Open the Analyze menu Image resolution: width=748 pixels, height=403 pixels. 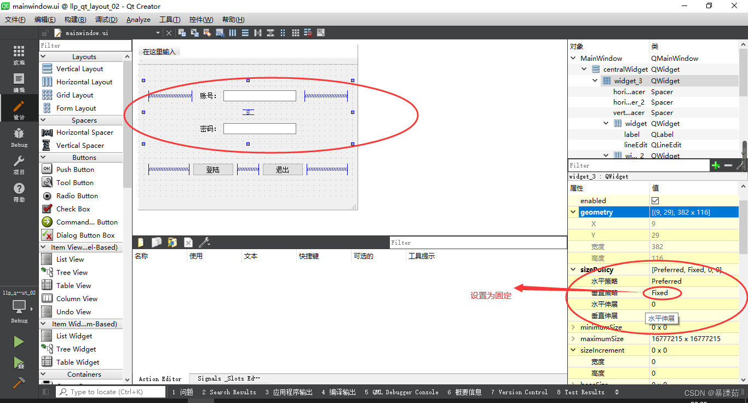[138, 20]
